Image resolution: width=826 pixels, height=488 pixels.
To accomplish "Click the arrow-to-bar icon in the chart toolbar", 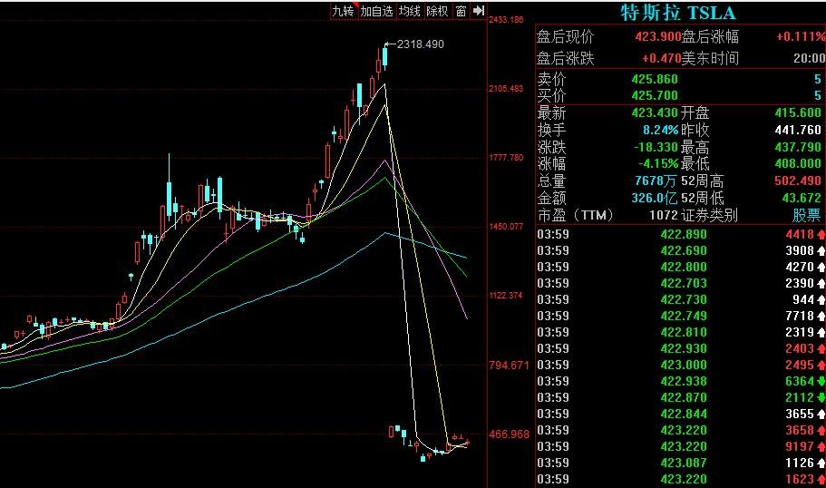I will (479, 11).
